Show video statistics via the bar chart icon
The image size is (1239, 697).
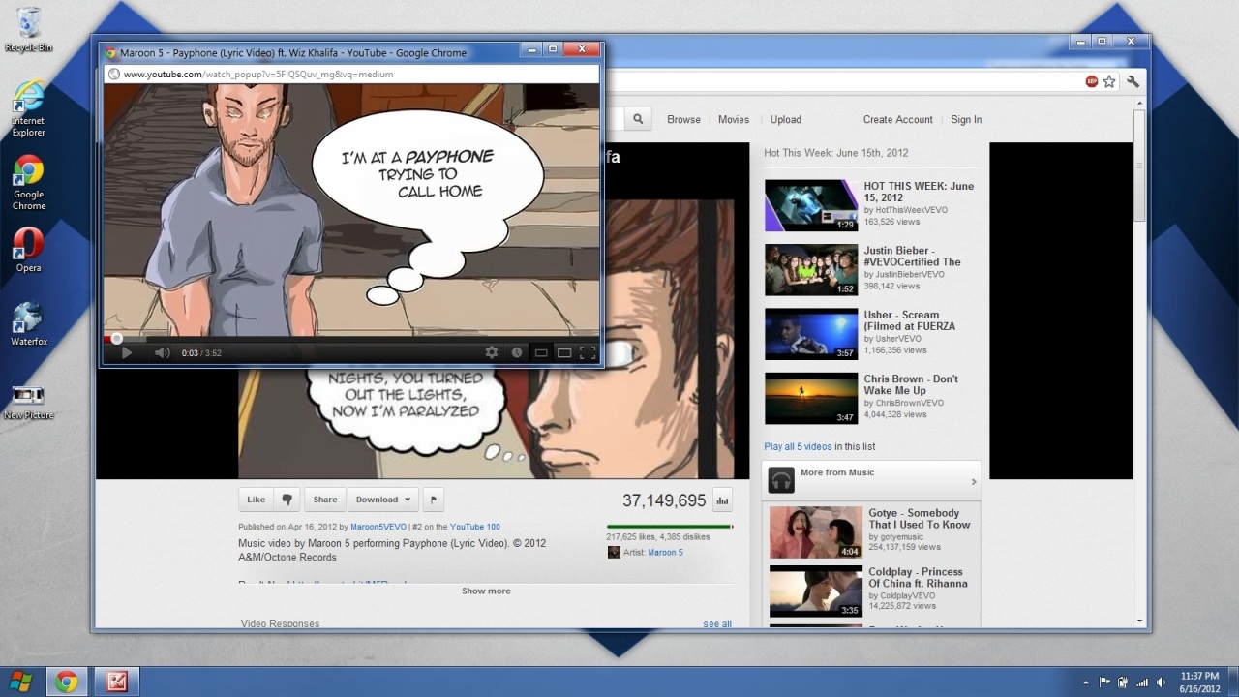pos(721,500)
